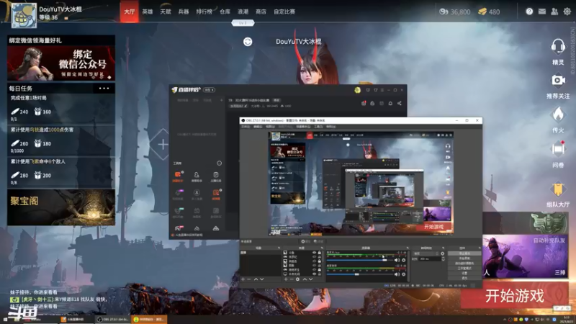Screen dimensions: 576x324
Task: Click the 开始游戏 start game button
Action: pos(514,295)
